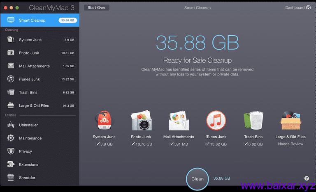The image size is (316, 192).
Task: Click the Photo Junk camera icon in sidebar
Action: [x=11, y=53]
